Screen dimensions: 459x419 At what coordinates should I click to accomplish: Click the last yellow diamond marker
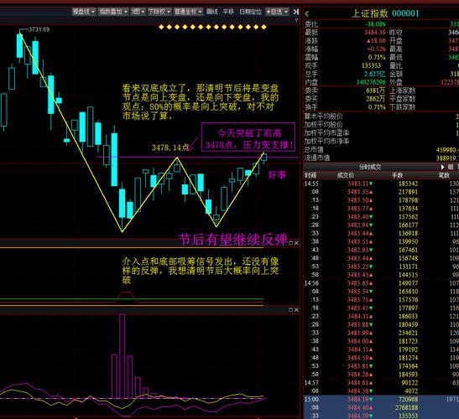(263, 27)
